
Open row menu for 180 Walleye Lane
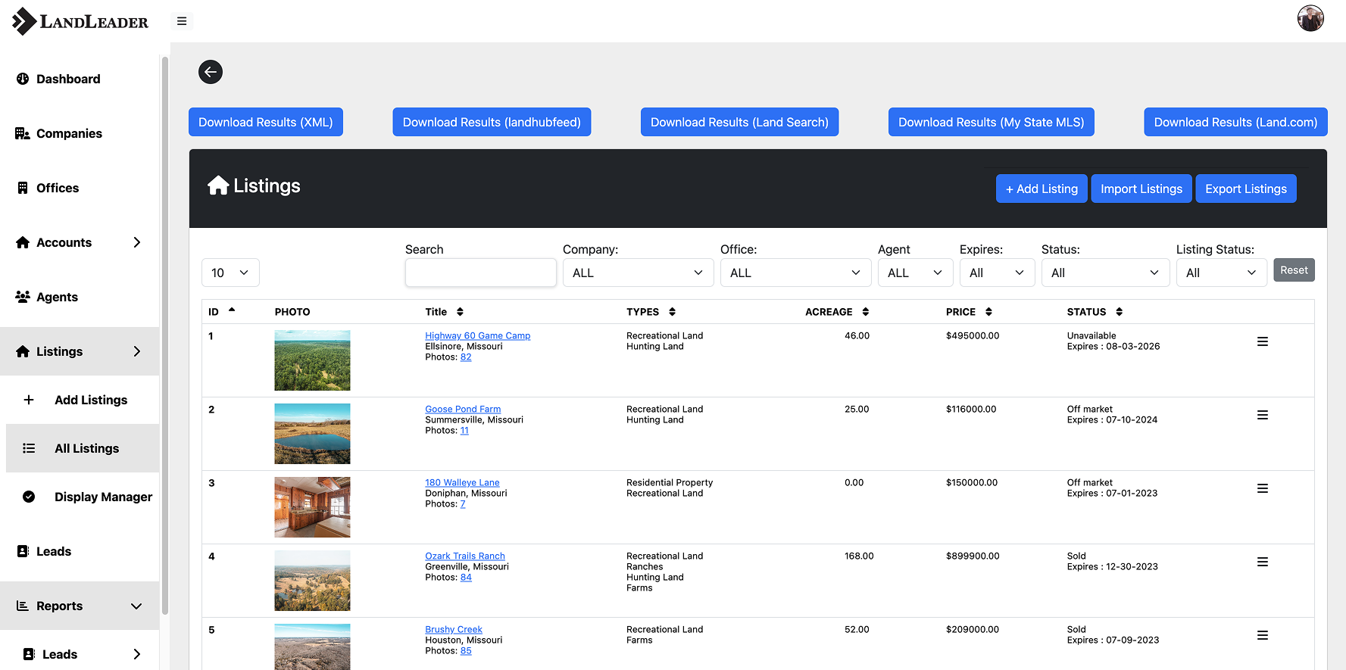[1263, 488]
